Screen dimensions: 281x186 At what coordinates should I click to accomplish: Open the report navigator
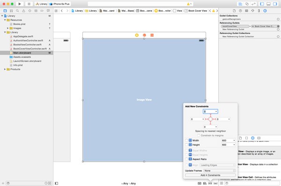click(x=48, y=11)
